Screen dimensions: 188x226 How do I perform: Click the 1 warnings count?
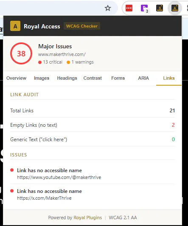80,62
